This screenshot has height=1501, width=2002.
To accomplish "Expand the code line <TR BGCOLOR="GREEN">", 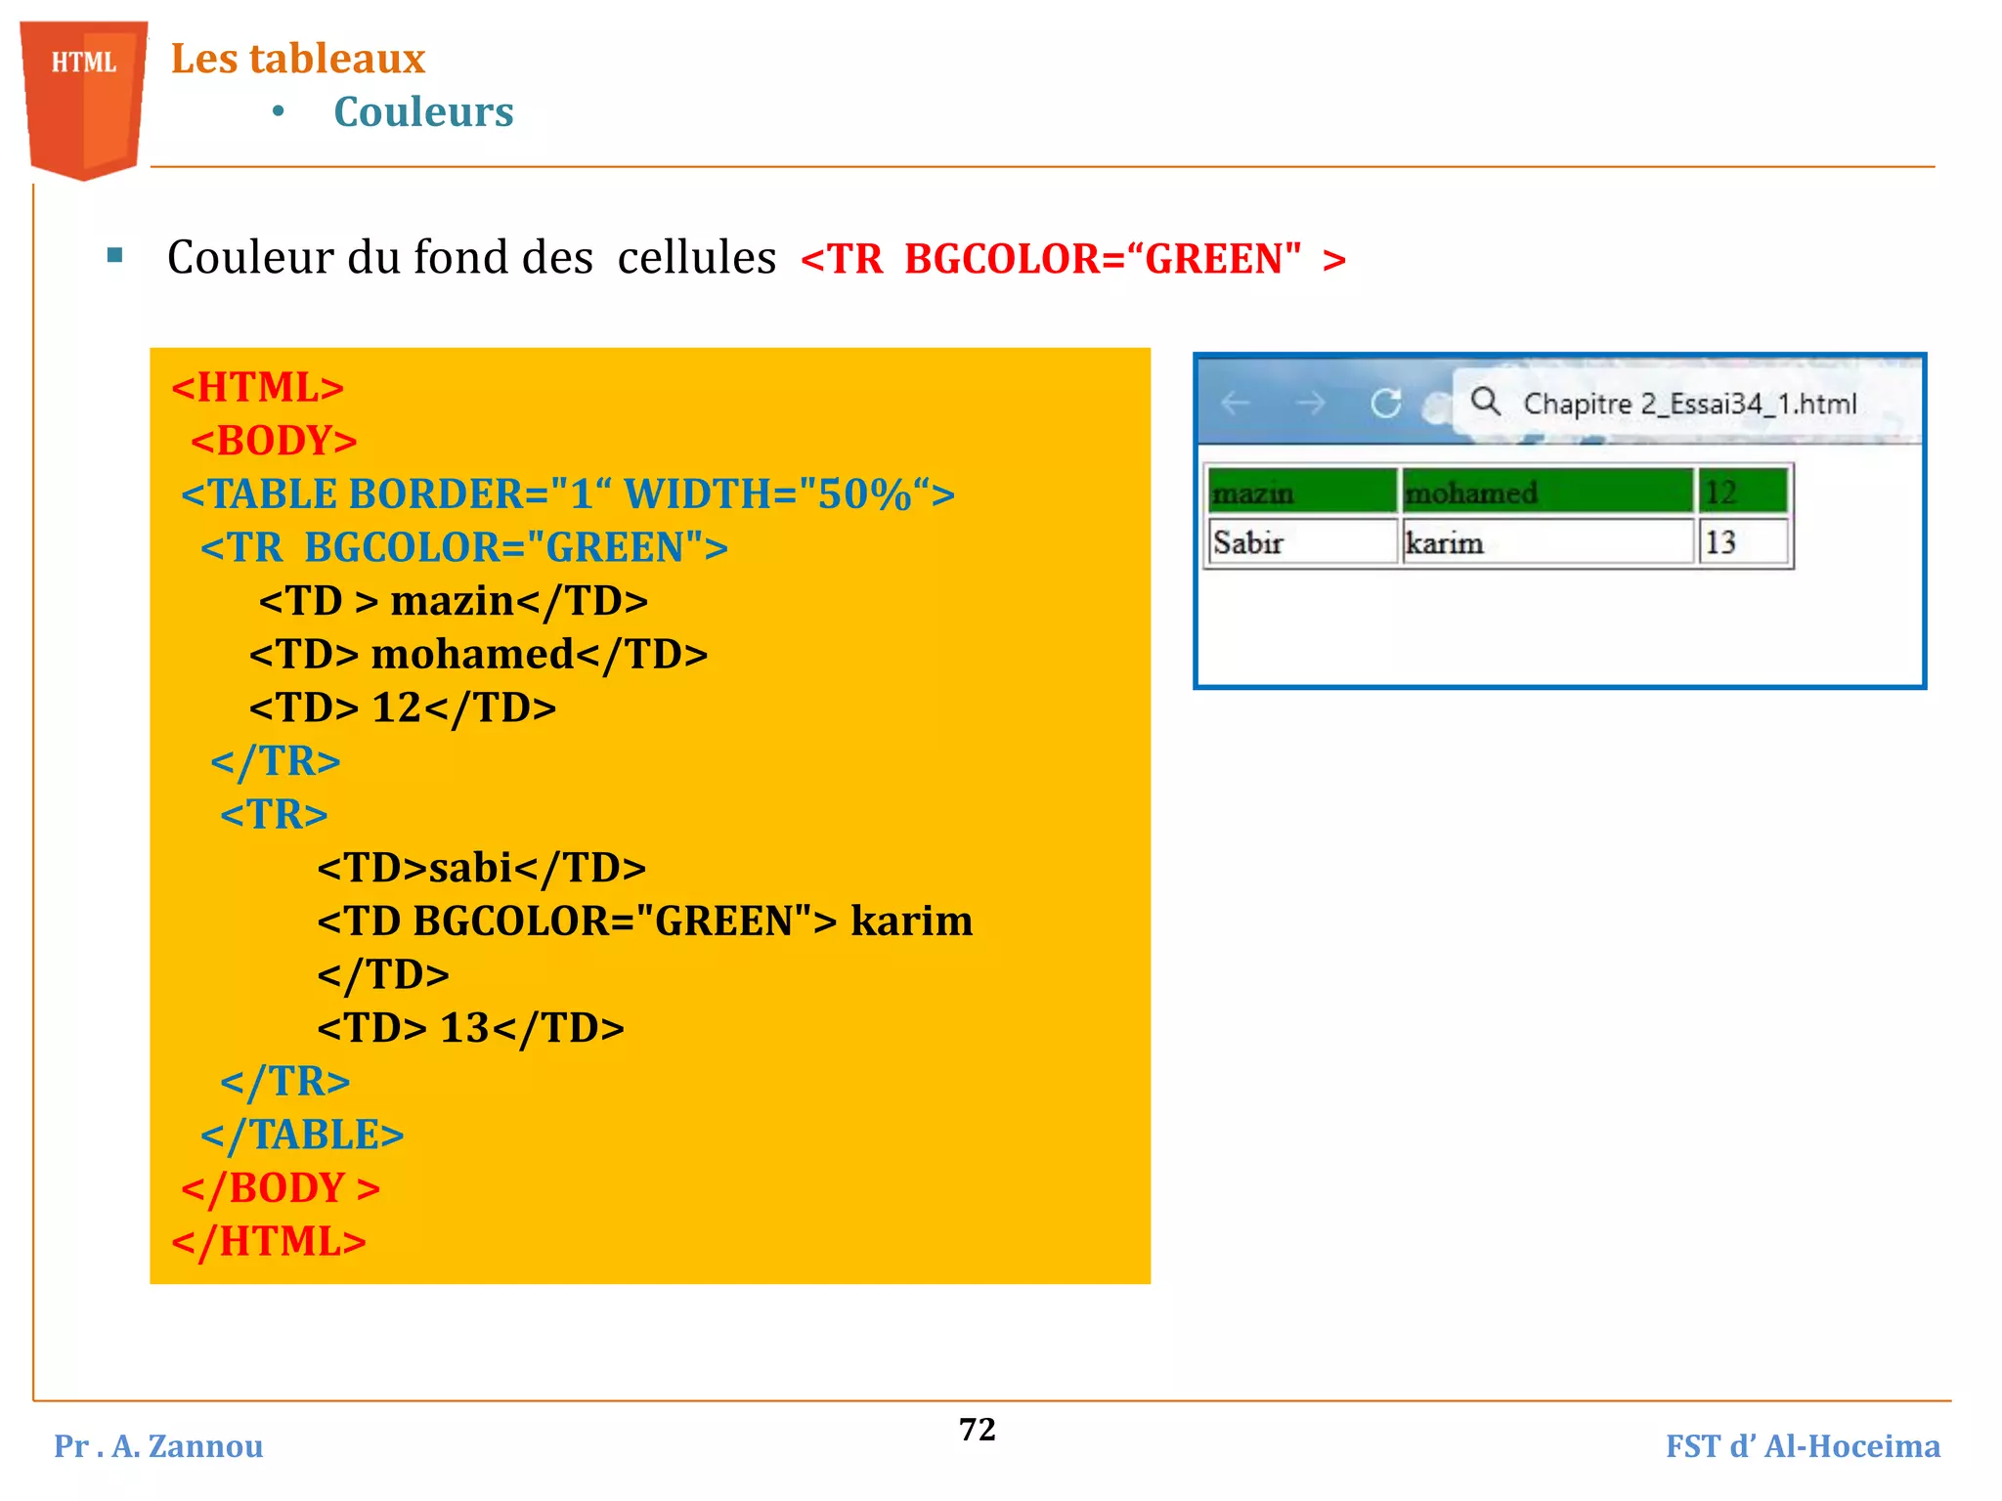I will (464, 547).
